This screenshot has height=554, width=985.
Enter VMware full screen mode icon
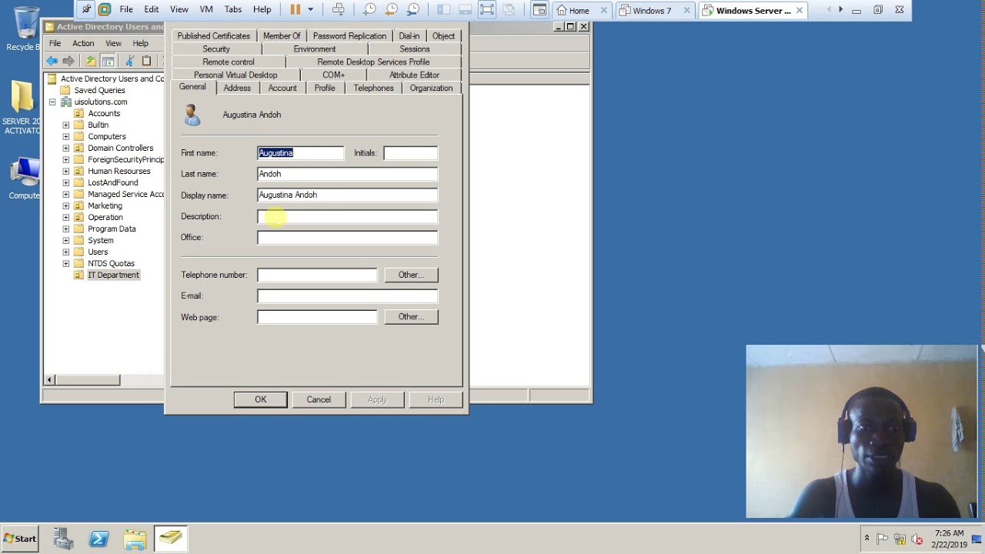coord(487,10)
